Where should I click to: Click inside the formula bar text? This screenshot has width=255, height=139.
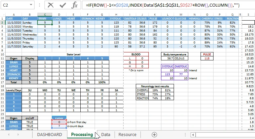click(163, 5)
